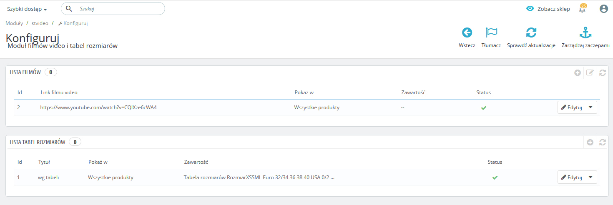Click edit pencil icon in Lista filmów header
The width and height of the screenshot is (613, 205).
click(590, 72)
